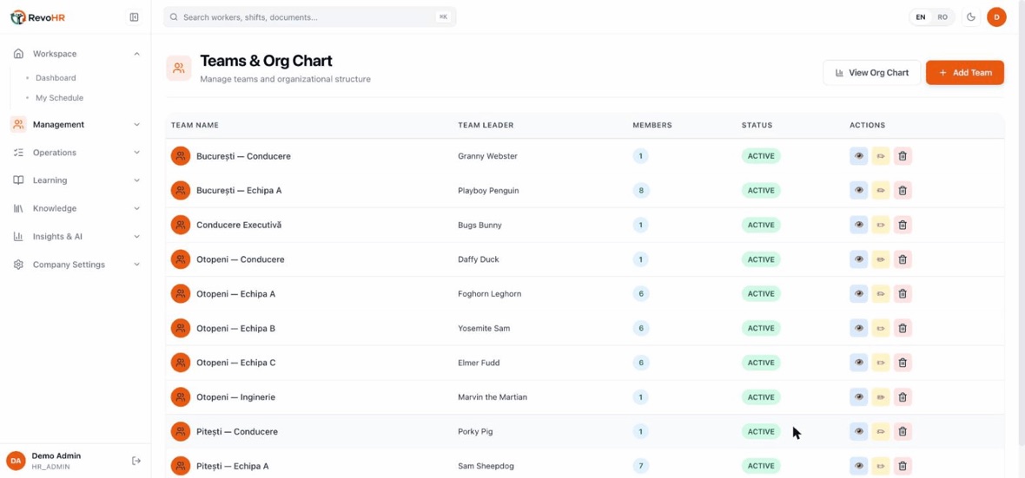Click the Otopeni — Echipa B avatar
This screenshot has height=478, width=1025.
point(181,329)
